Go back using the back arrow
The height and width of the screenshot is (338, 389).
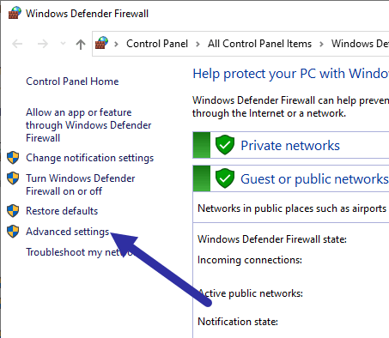coord(17,44)
